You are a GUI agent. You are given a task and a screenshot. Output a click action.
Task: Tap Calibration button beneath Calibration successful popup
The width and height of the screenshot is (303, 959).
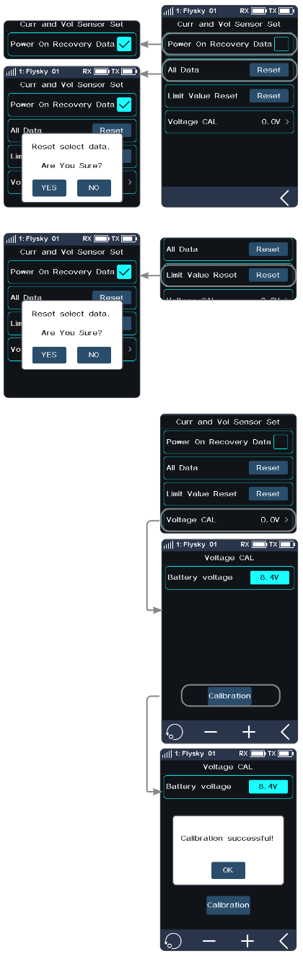click(x=228, y=905)
